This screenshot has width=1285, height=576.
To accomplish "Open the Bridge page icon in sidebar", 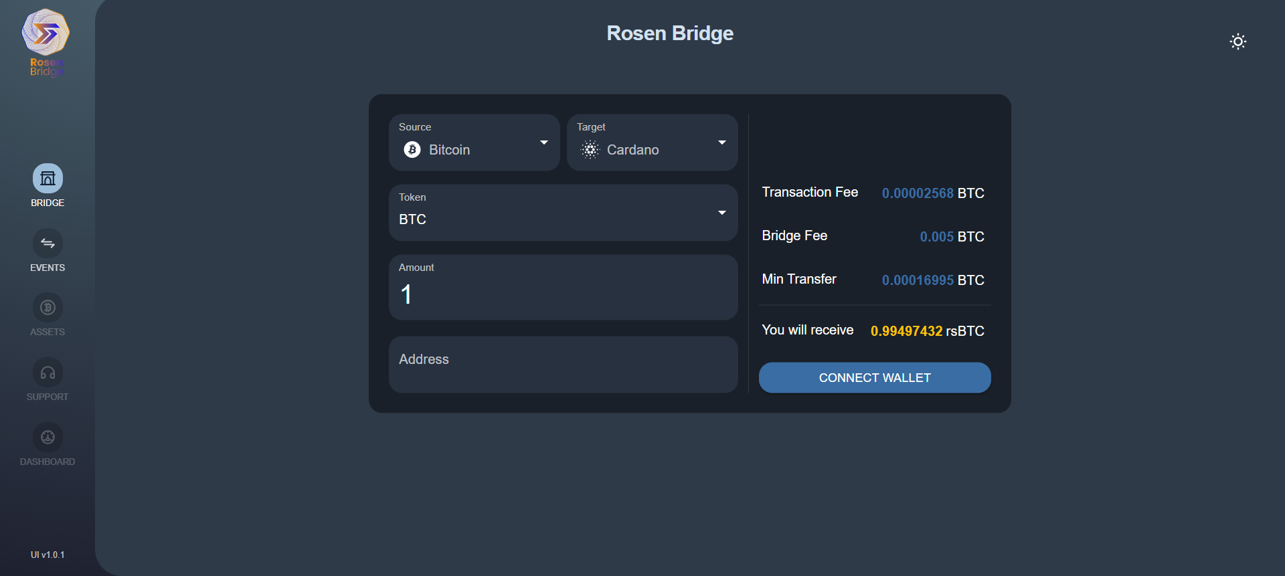I will tap(48, 179).
